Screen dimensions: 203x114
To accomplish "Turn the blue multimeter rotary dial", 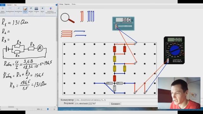I will point(175,51).
